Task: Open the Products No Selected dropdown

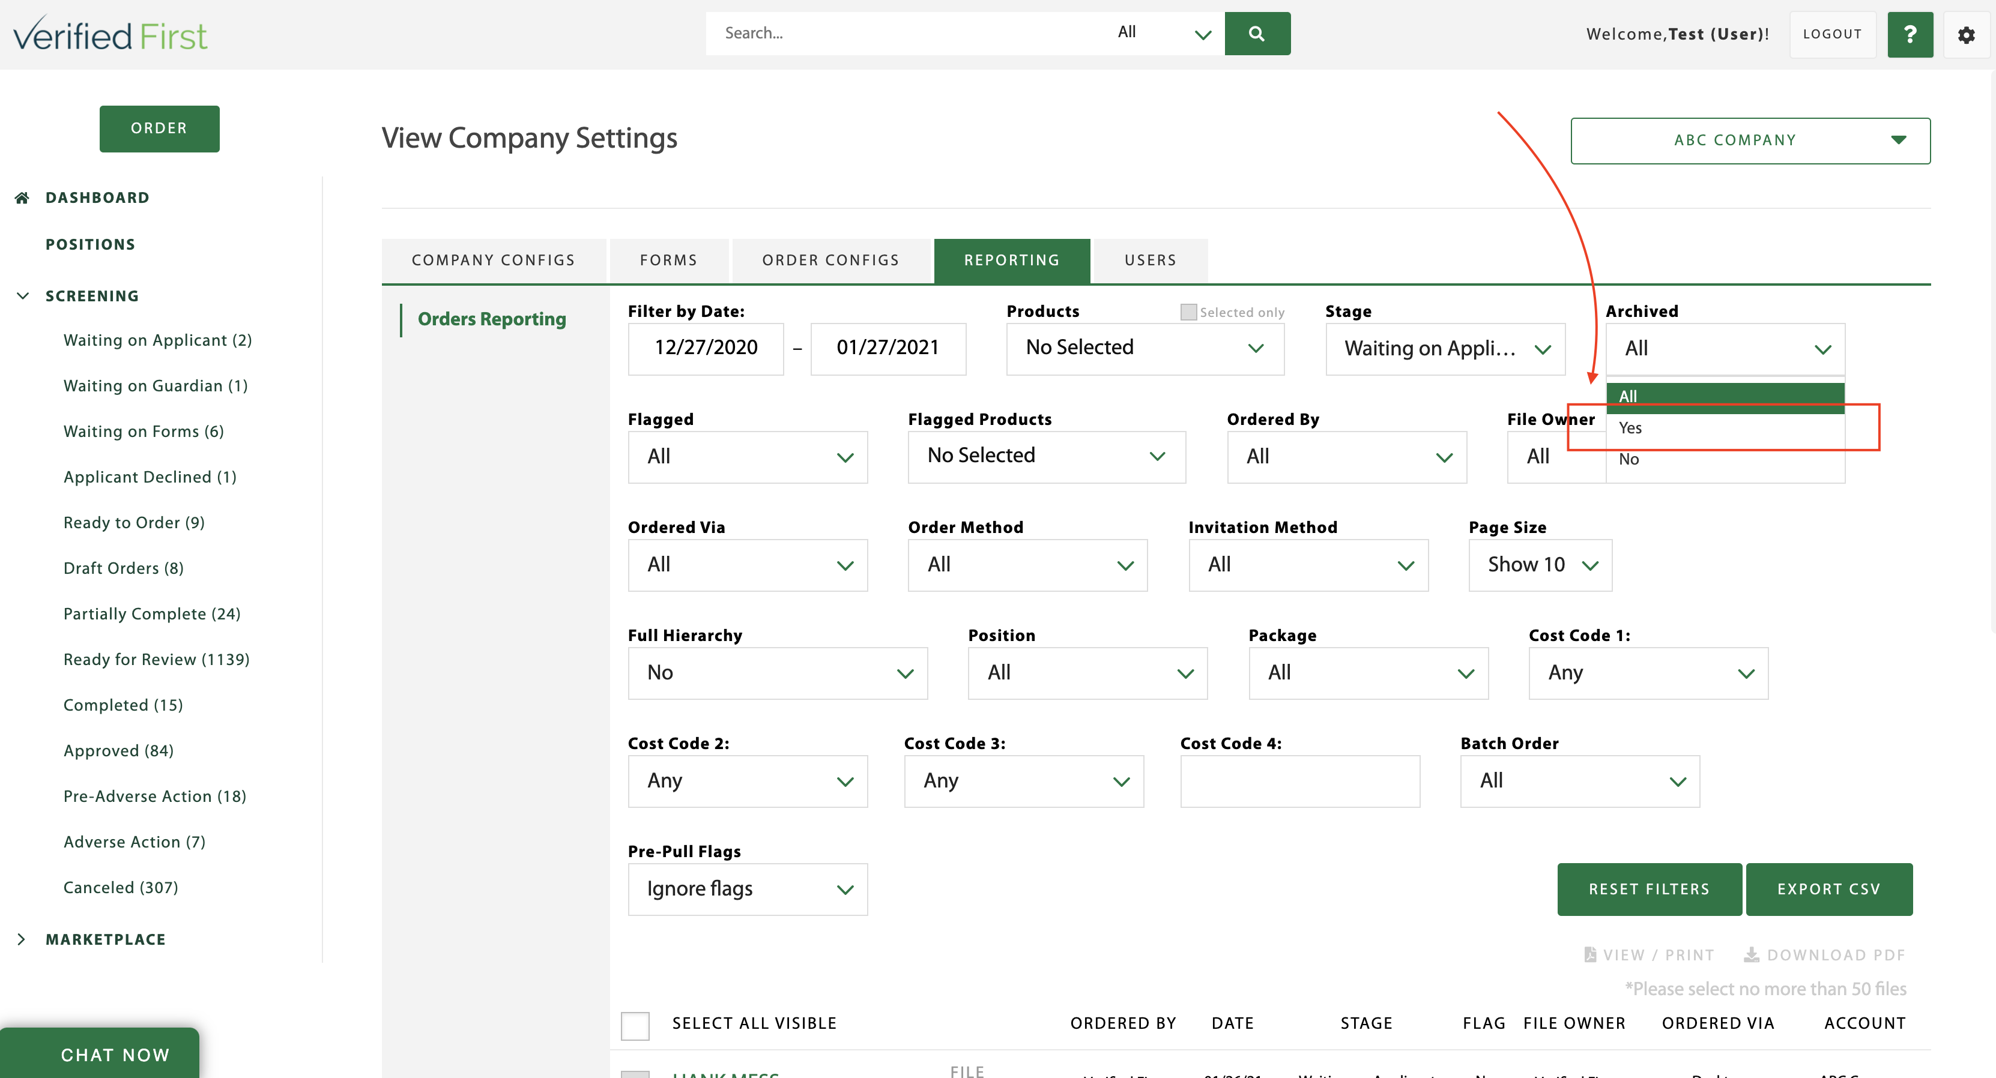Action: click(x=1145, y=349)
